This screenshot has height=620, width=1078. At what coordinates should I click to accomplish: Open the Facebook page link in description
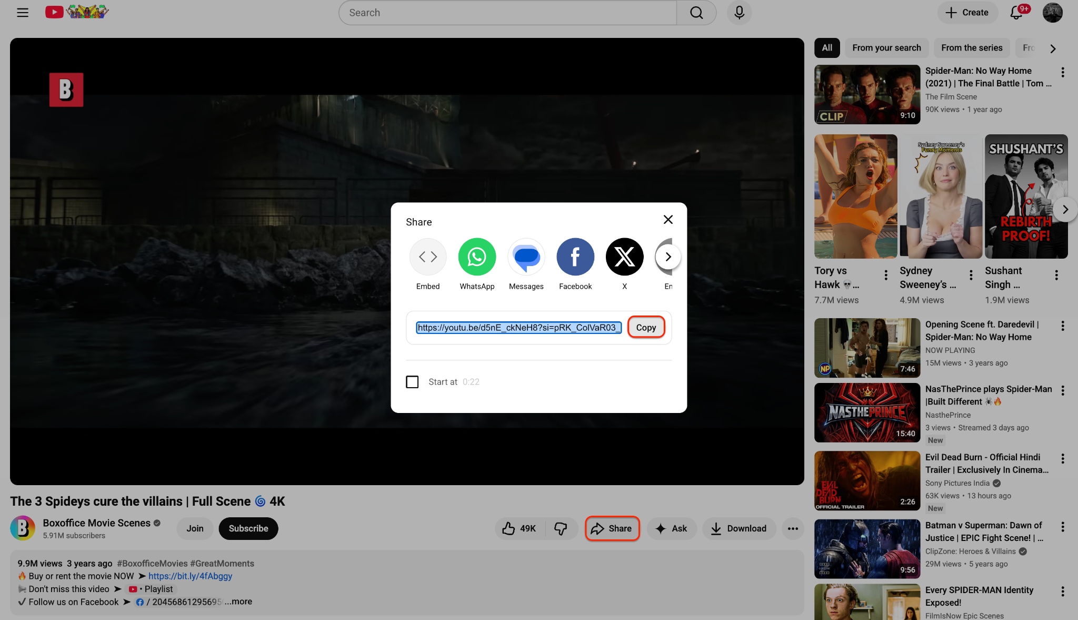tap(179, 602)
